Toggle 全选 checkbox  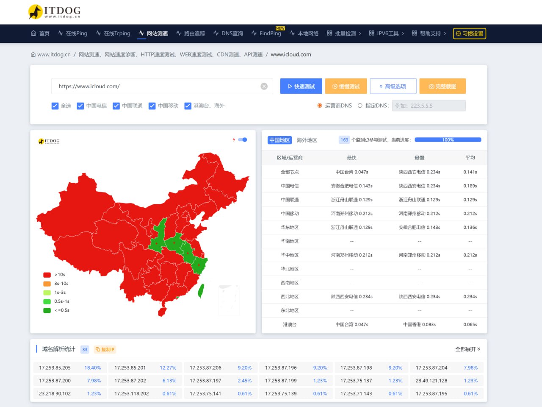pyautogui.click(x=55, y=106)
